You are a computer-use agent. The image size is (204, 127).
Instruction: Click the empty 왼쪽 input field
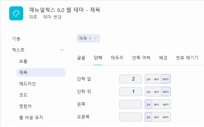(131, 104)
